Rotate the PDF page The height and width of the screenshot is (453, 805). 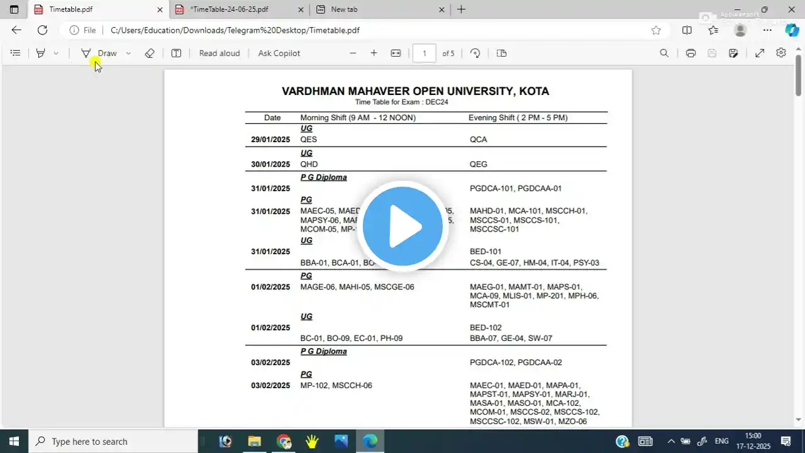(475, 53)
